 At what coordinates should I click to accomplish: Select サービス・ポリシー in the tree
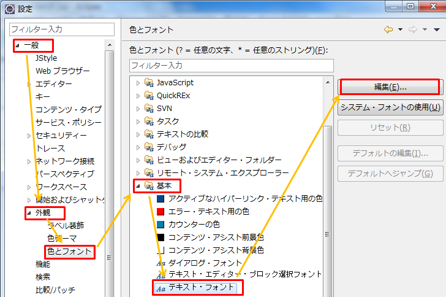68,122
